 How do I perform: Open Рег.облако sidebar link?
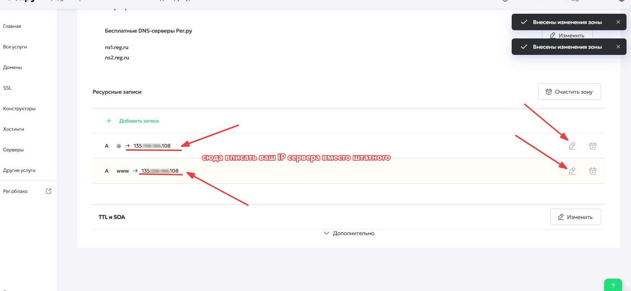[15, 191]
